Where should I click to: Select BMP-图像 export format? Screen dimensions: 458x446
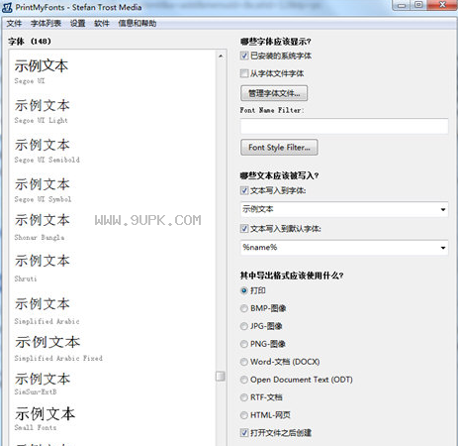pos(244,308)
